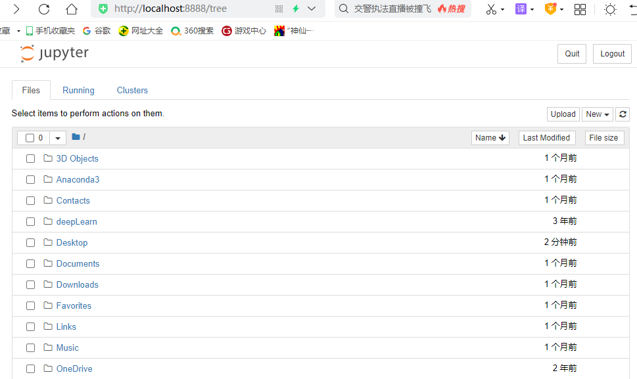Click the brightness/theme icon in the toolbar

pos(609,9)
